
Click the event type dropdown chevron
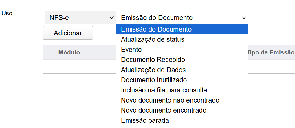coord(243,18)
